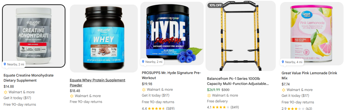This screenshot has width=344, height=110.
Task: Click the location pin on creatine Nearby badge
Action: coord(5,64)
